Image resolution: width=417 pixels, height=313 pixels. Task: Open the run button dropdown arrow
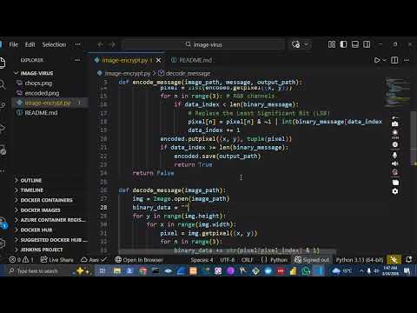click(x=385, y=60)
